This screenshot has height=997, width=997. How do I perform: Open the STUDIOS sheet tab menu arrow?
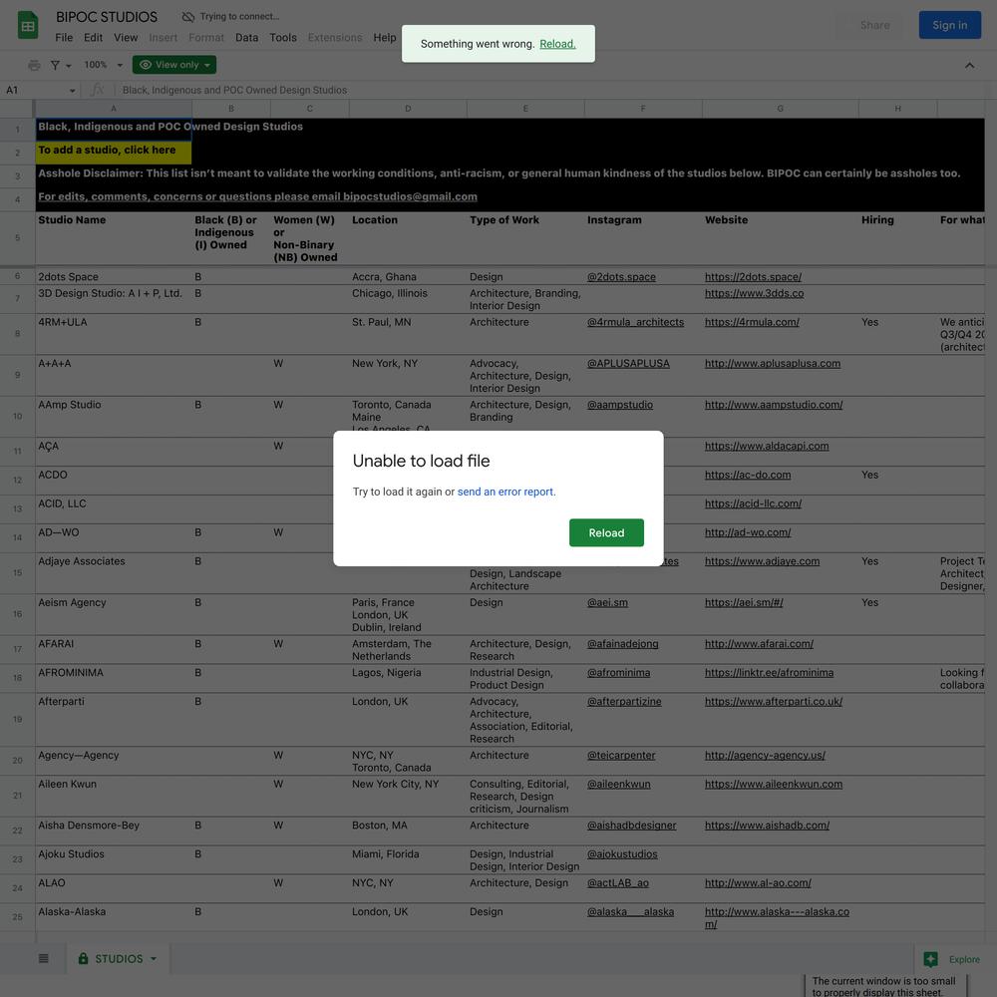tap(154, 959)
